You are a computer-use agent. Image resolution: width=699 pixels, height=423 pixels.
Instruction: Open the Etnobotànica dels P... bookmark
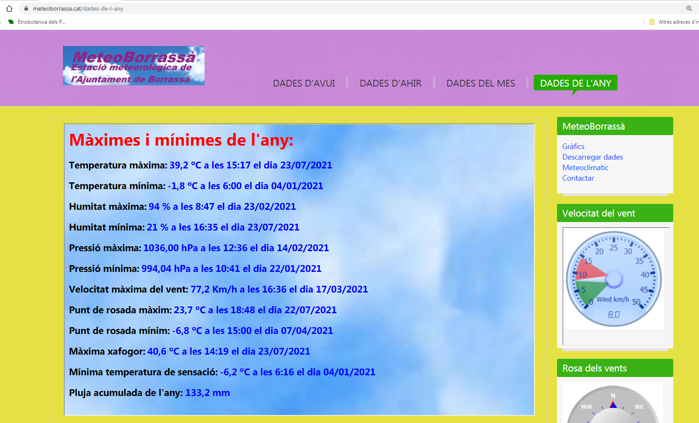[37, 22]
